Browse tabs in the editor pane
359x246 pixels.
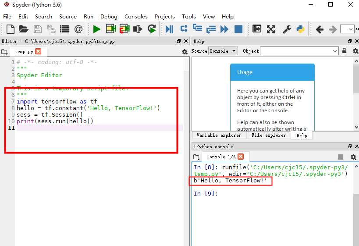coord(4,52)
